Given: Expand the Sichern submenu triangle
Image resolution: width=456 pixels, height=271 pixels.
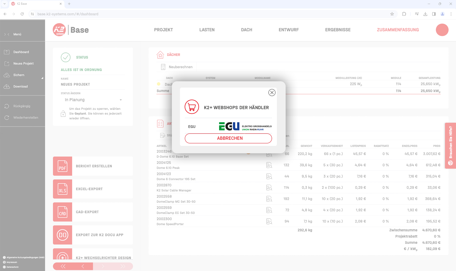Looking at the screenshot, I should tap(42, 78).
